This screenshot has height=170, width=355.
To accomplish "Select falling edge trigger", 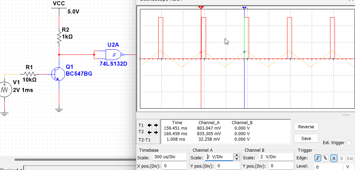I will (x=325, y=158).
